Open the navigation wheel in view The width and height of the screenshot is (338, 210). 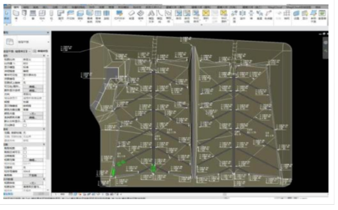point(325,42)
